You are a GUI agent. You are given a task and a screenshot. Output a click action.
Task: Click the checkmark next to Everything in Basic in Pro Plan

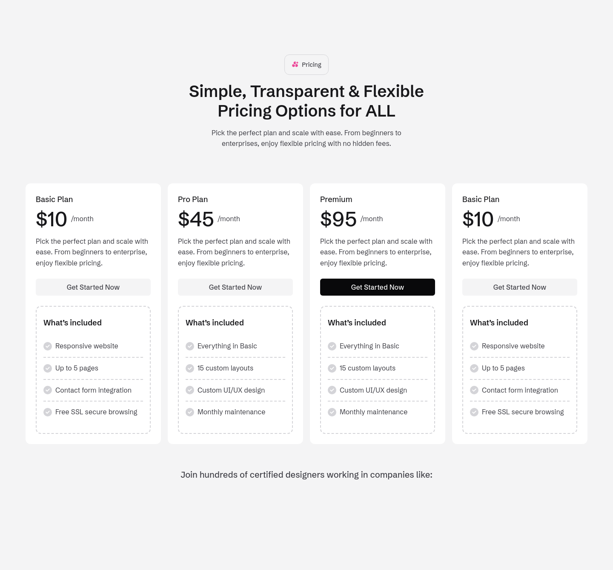click(x=190, y=346)
